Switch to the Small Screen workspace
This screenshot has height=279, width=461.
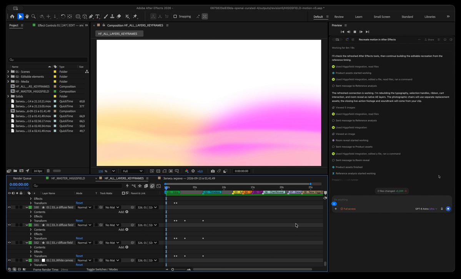click(382, 17)
